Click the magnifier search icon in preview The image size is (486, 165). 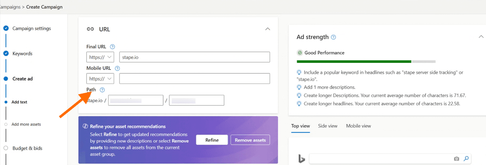(466, 159)
